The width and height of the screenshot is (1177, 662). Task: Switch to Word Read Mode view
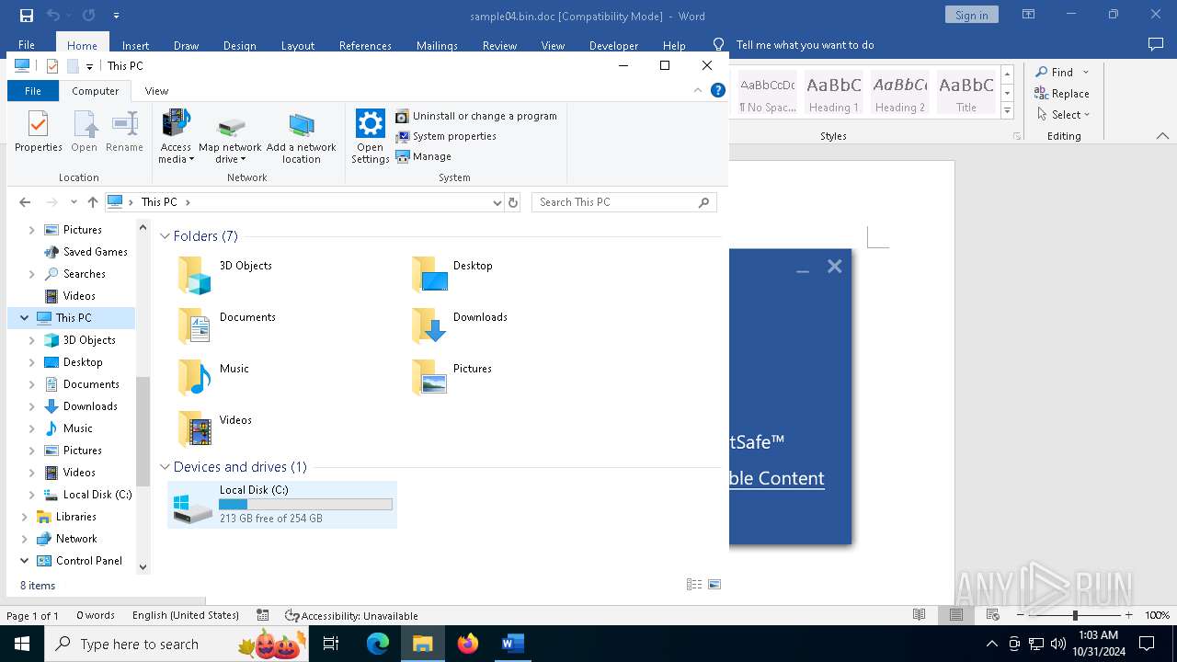coord(919,615)
